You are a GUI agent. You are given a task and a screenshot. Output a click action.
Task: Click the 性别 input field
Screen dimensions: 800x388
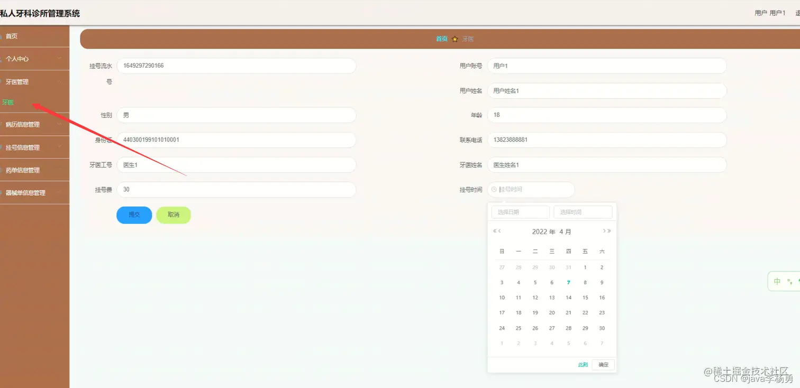pyautogui.click(x=237, y=115)
